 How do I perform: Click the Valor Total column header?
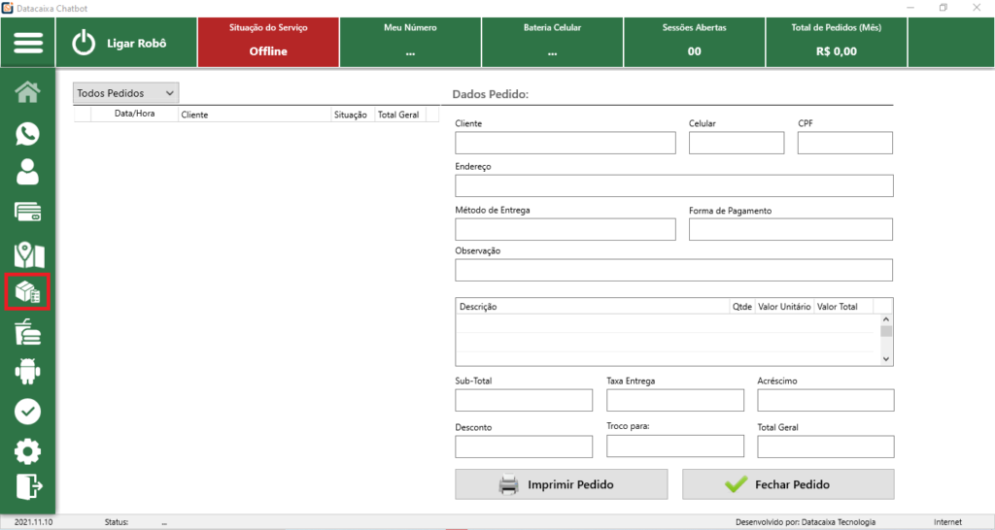(x=843, y=306)
